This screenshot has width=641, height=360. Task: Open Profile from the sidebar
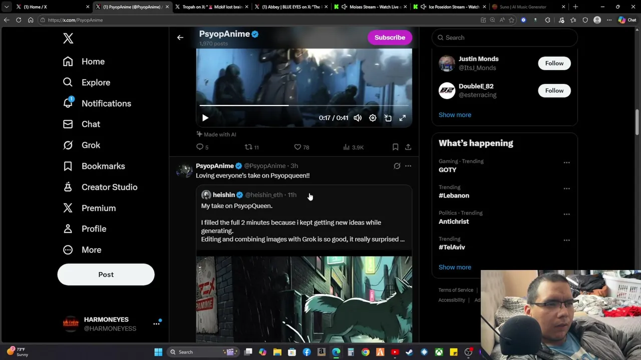84,228
